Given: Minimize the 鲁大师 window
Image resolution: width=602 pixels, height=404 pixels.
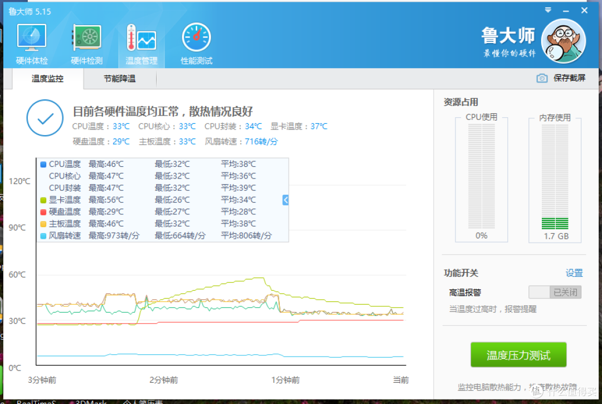Looking at the screenshot, I should [x=566, y=11].
